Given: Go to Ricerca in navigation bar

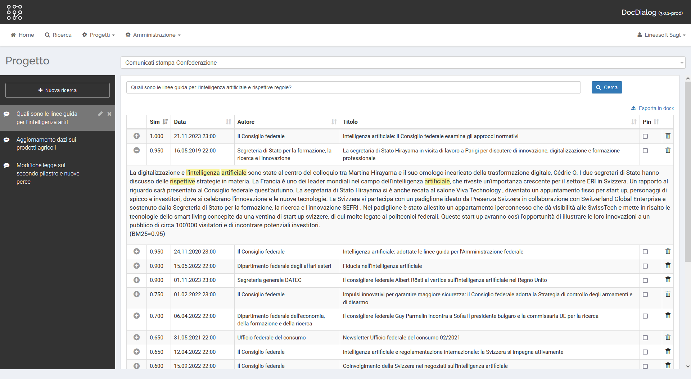Looking at the screenshot, I should coord(58,35).
